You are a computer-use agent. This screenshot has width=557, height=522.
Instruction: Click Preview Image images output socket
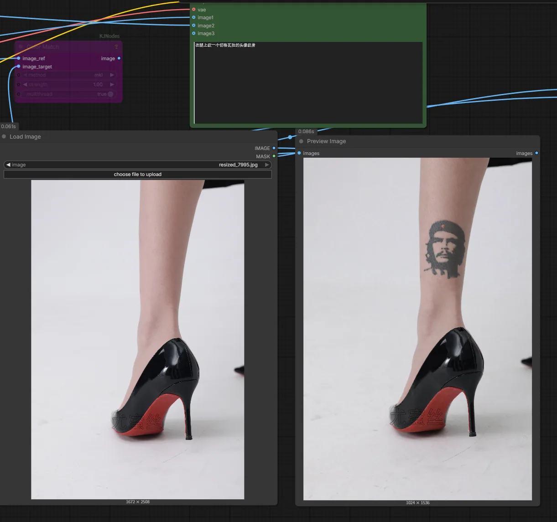click(x=536, y=153)
